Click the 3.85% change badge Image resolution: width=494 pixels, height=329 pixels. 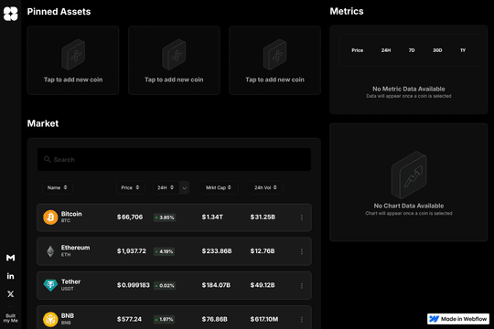pos(165,218)
